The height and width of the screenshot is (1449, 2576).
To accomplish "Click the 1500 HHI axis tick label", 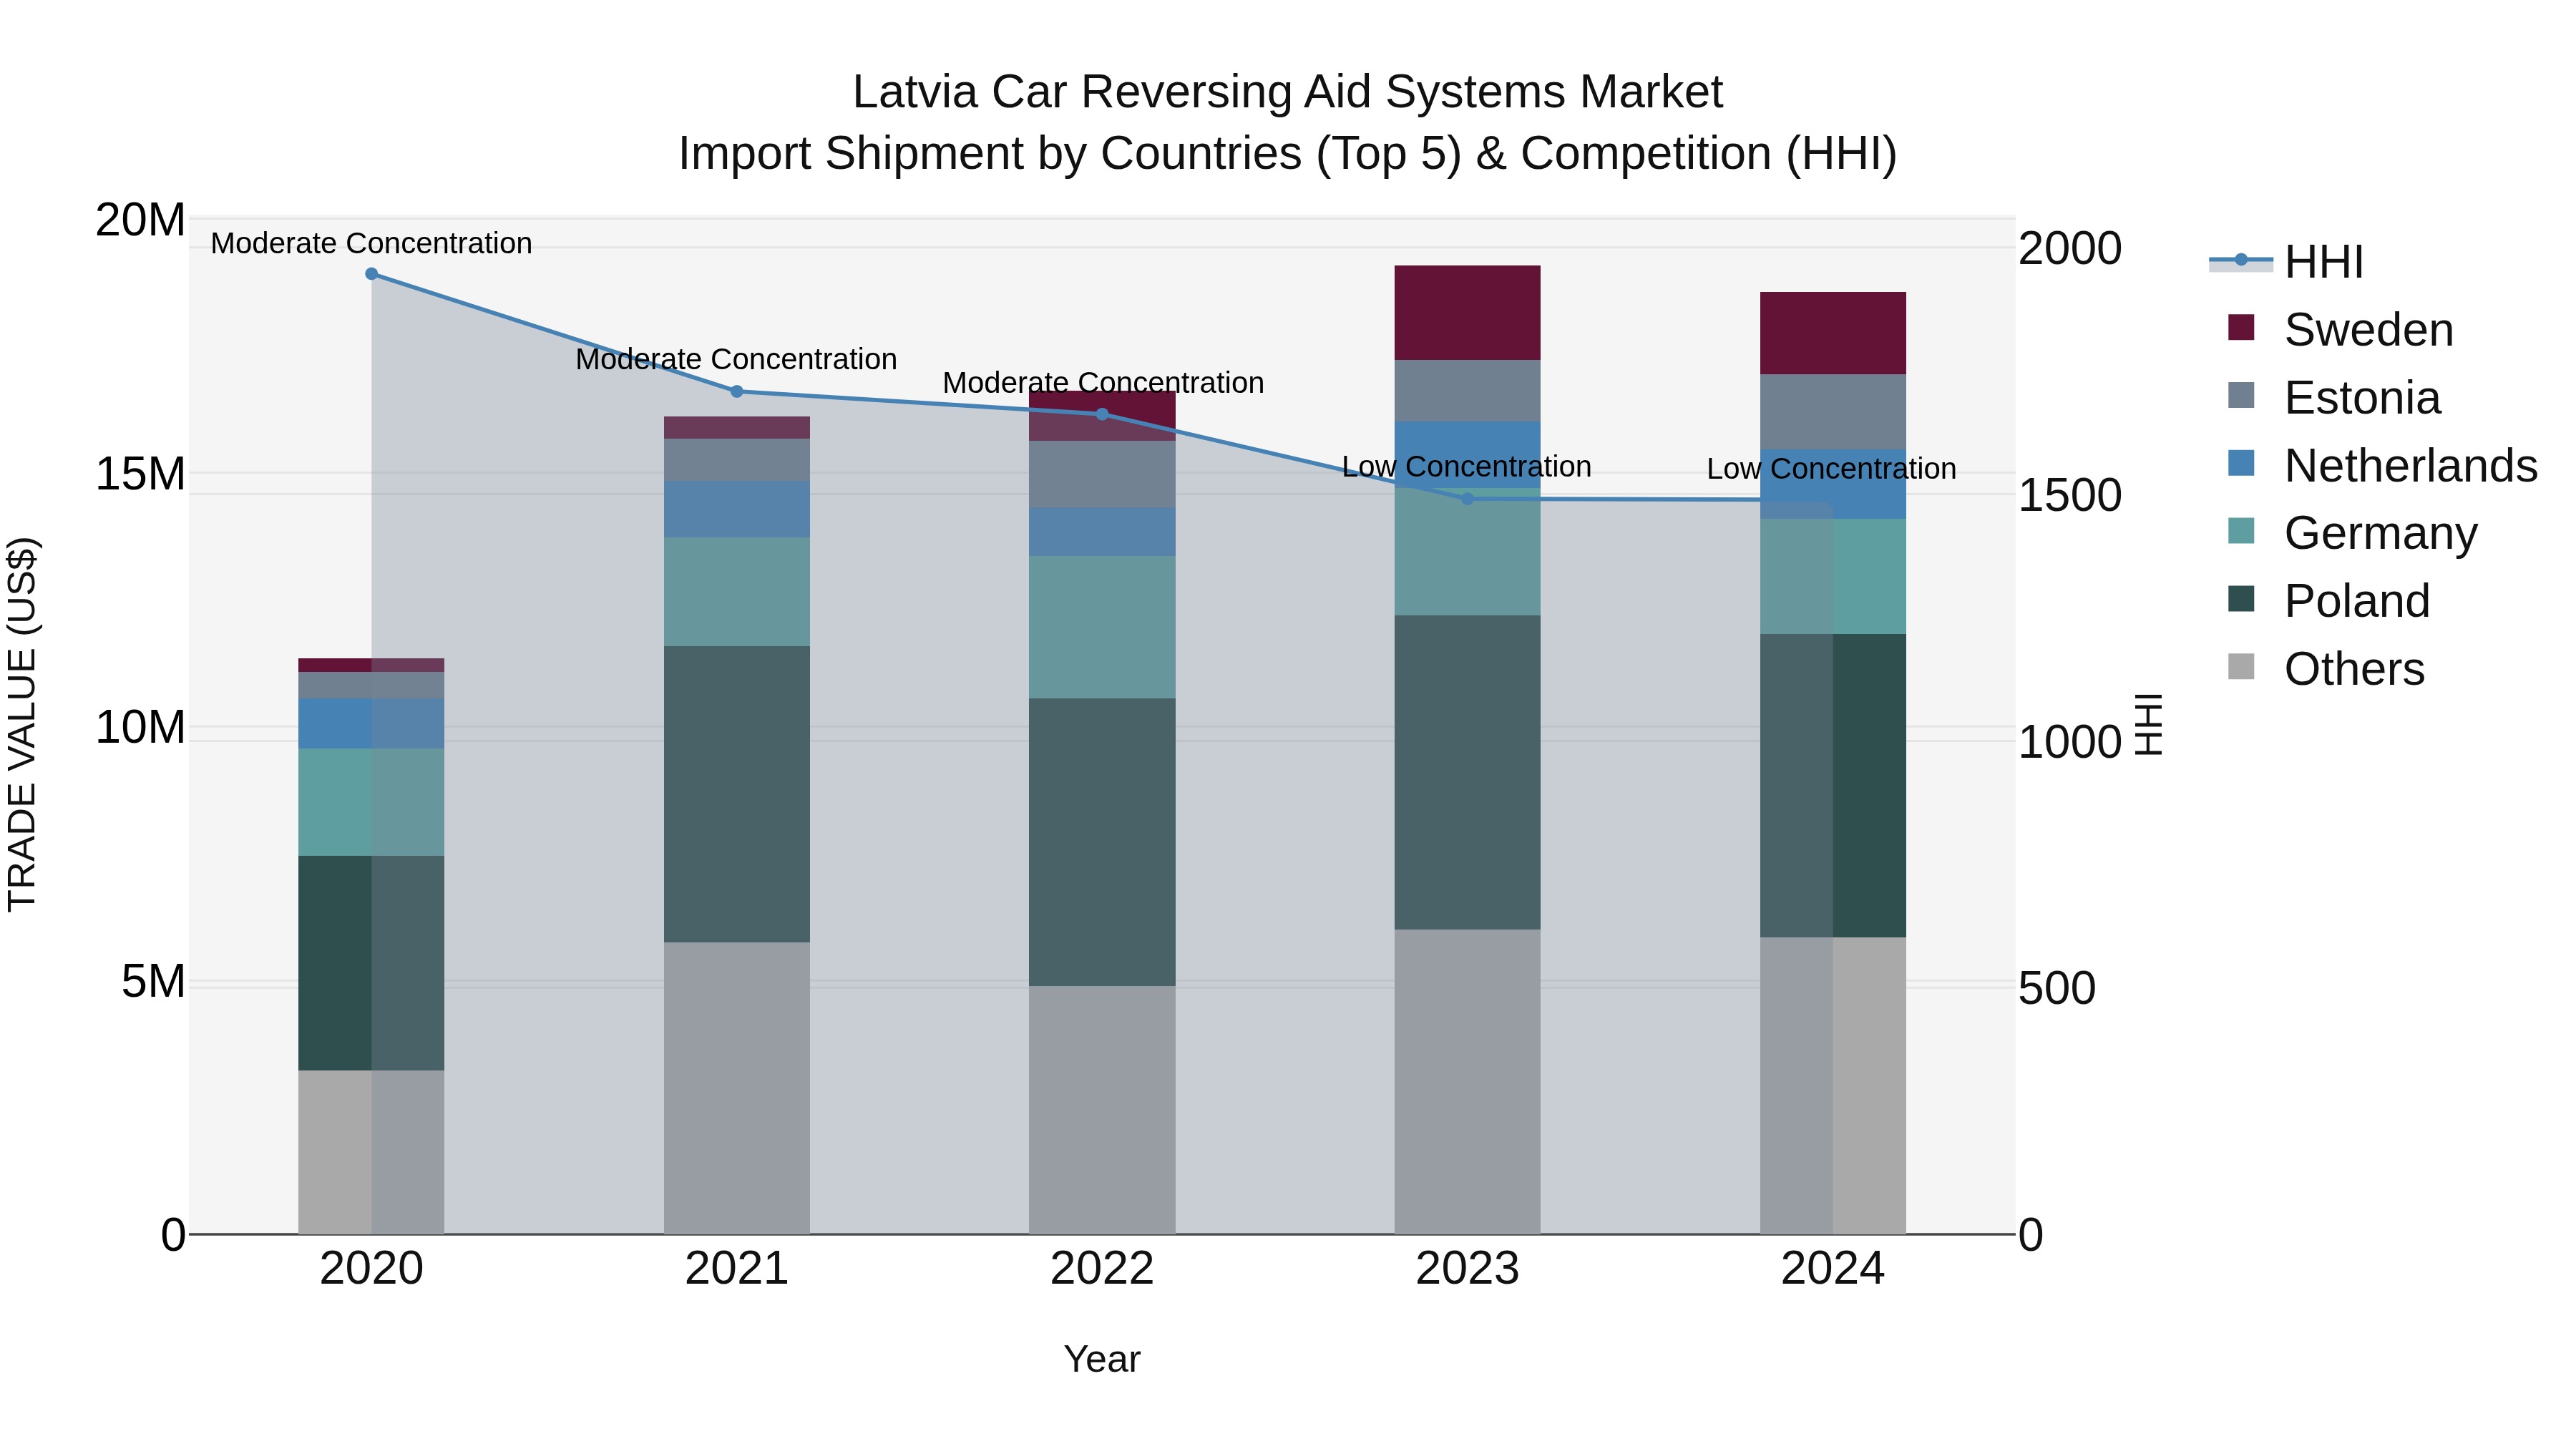I will pos(2069,496).
